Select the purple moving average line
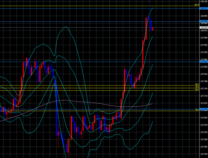 pos(87,102)
